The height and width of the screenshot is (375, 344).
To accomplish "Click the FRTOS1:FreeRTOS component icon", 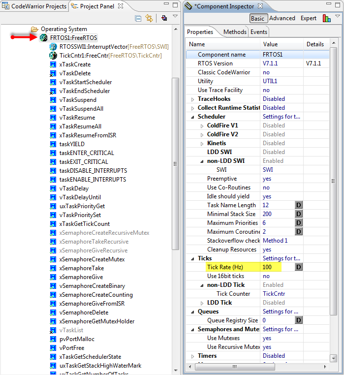I will pos(44,38).
